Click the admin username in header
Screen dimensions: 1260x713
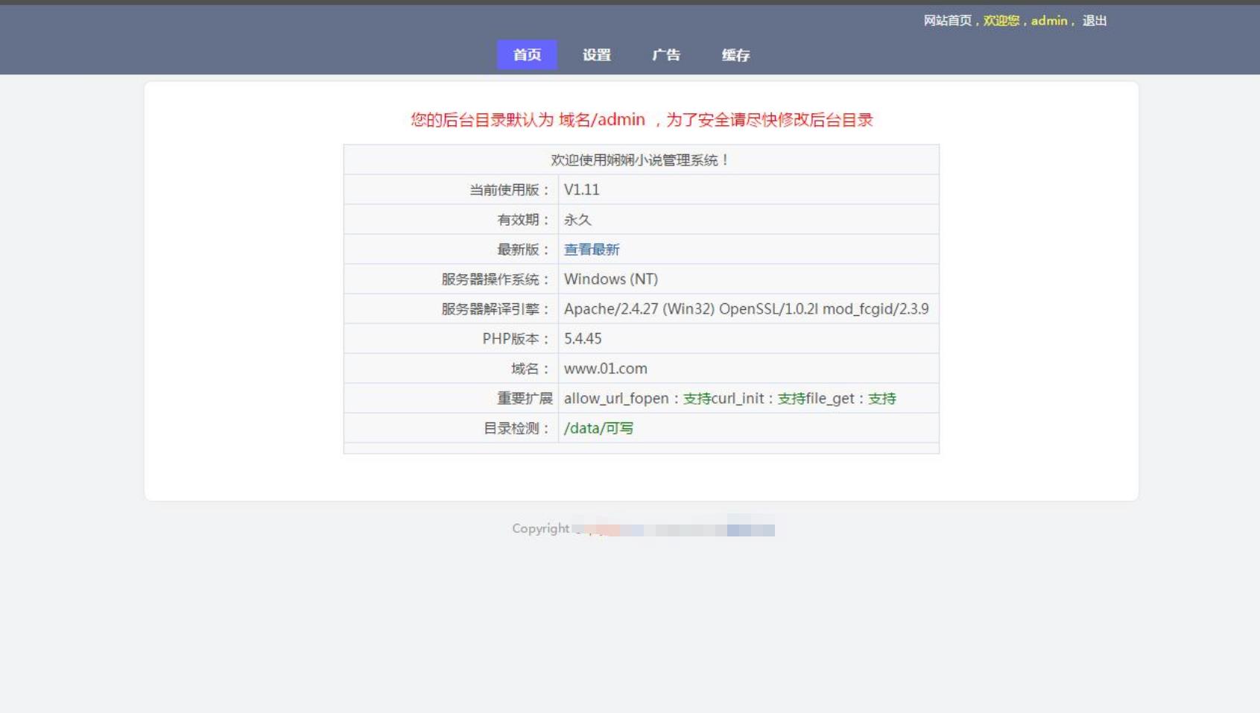[x=1048, y=21]
